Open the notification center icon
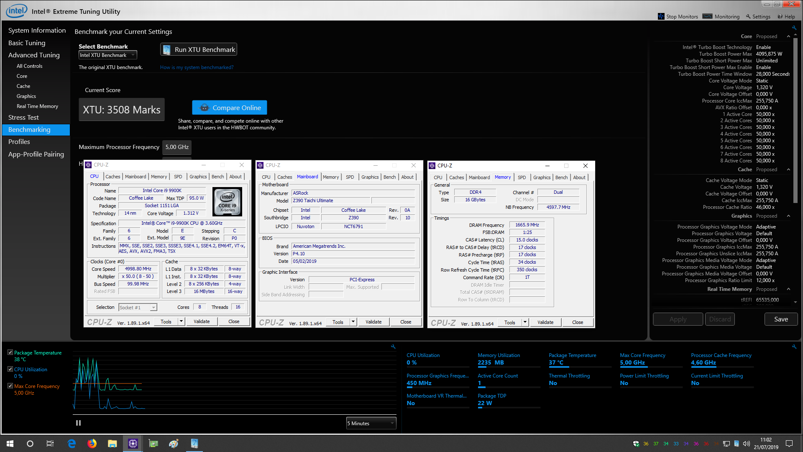 (x=789, y=444)
